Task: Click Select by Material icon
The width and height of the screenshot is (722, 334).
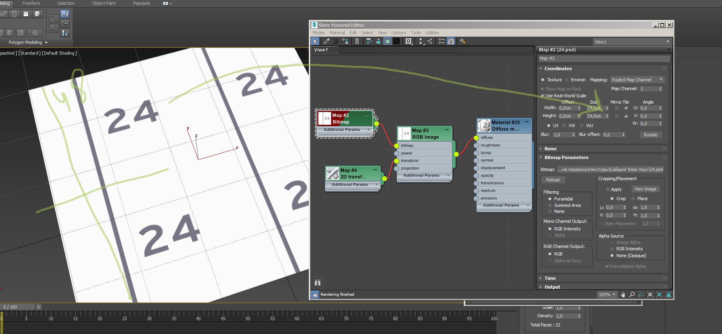Action: click(463, 41)
